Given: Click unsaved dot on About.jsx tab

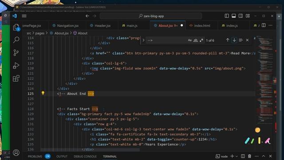Looking at the screenshot, I should pos(181,25).
